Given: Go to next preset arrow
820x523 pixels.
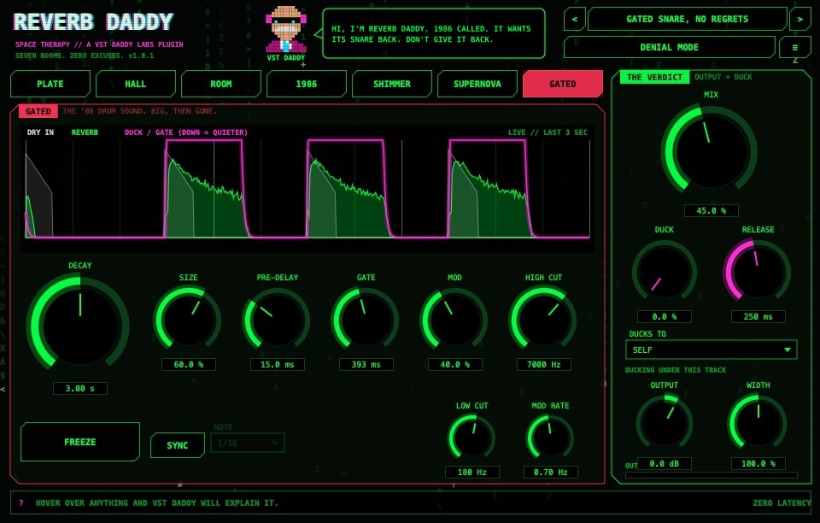Looking at the screenshot, I should [800, 20].
